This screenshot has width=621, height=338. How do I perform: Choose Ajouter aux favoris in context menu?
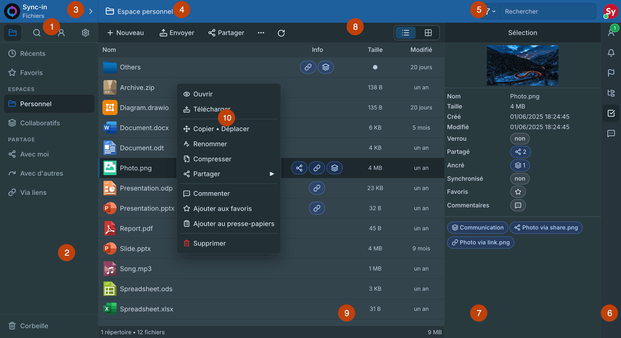pos(229,209)
